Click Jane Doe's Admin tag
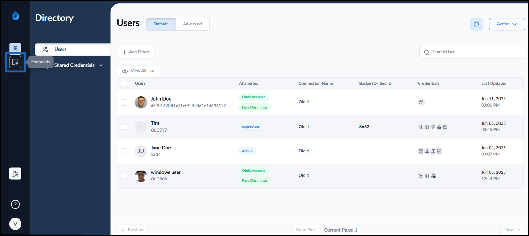The image size is (529, 236). point(247,151)
